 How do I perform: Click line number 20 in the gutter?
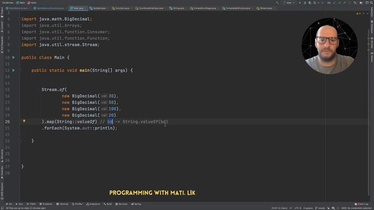(7, 122)
